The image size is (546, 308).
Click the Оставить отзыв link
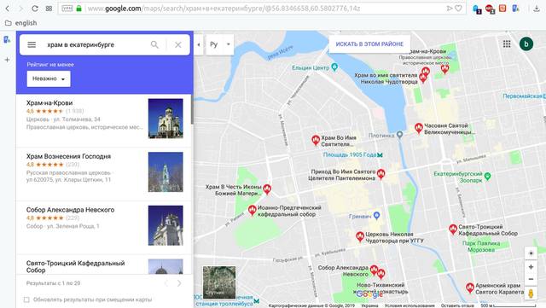click(x=457, y=305)
